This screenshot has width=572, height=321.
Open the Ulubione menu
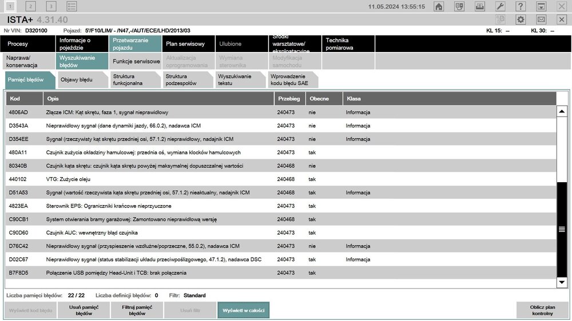click(x=241, y=44)
